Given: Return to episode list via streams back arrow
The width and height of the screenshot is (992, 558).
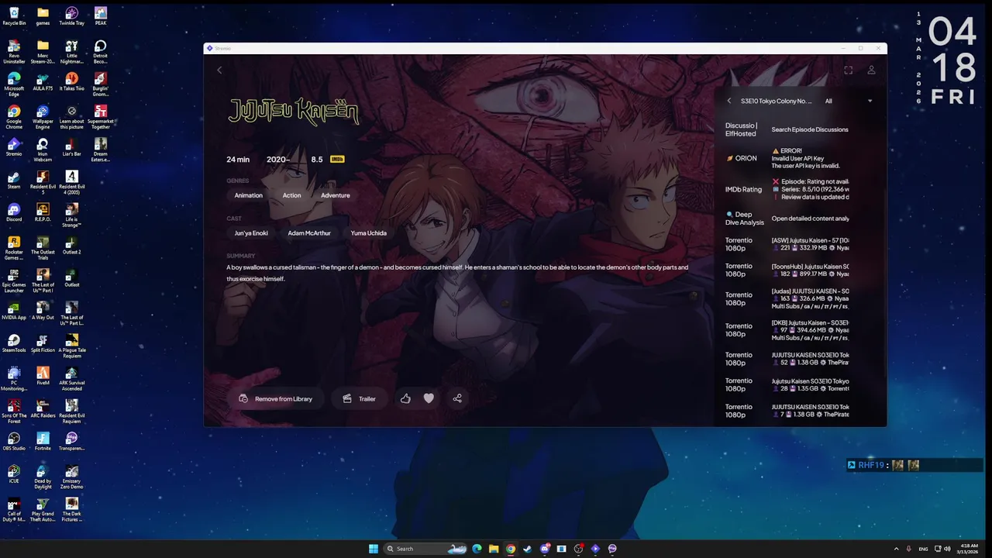Looking at the screenshot, I should click(729, 101).
